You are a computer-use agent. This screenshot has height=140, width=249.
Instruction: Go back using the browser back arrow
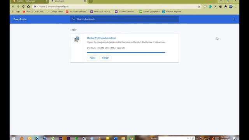tap(13, 7)
